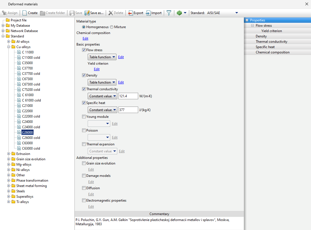Select the C63000 material file icon
311x230 pixels.
tap(19, 143)
